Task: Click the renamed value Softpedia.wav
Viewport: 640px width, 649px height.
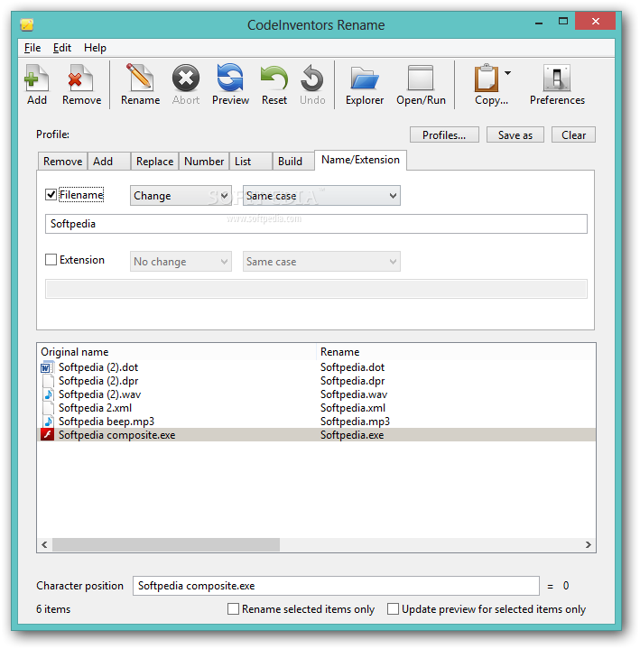Action: pyautogui.click(x=354, y=394)
